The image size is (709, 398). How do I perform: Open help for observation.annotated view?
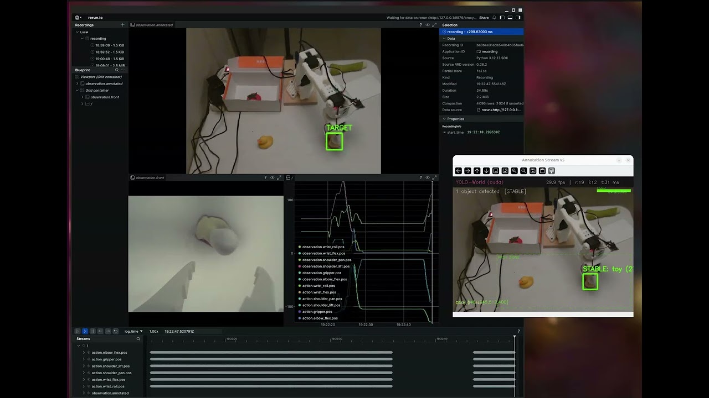420,25
